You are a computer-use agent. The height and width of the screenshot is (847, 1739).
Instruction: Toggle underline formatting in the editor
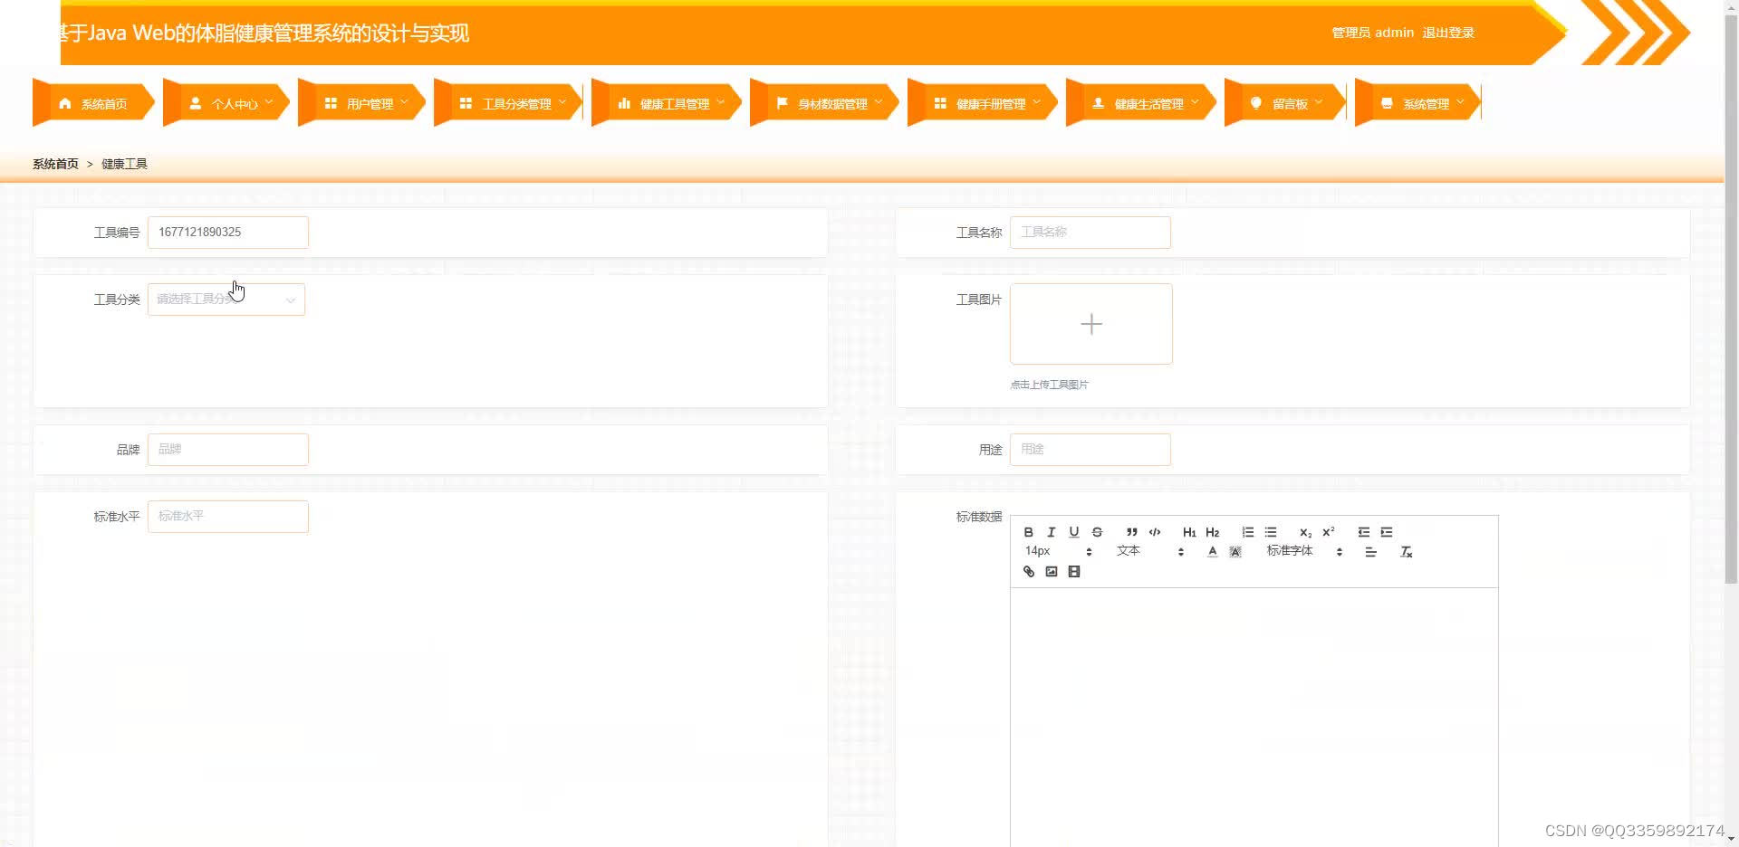coord(1074,532)
